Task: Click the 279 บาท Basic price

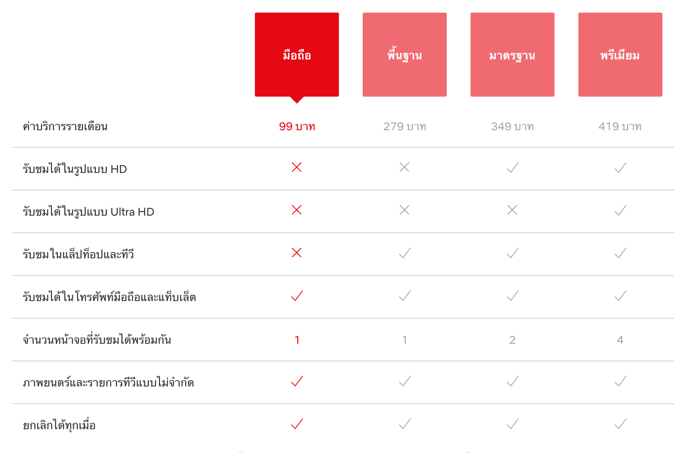Action: [405, 126]
